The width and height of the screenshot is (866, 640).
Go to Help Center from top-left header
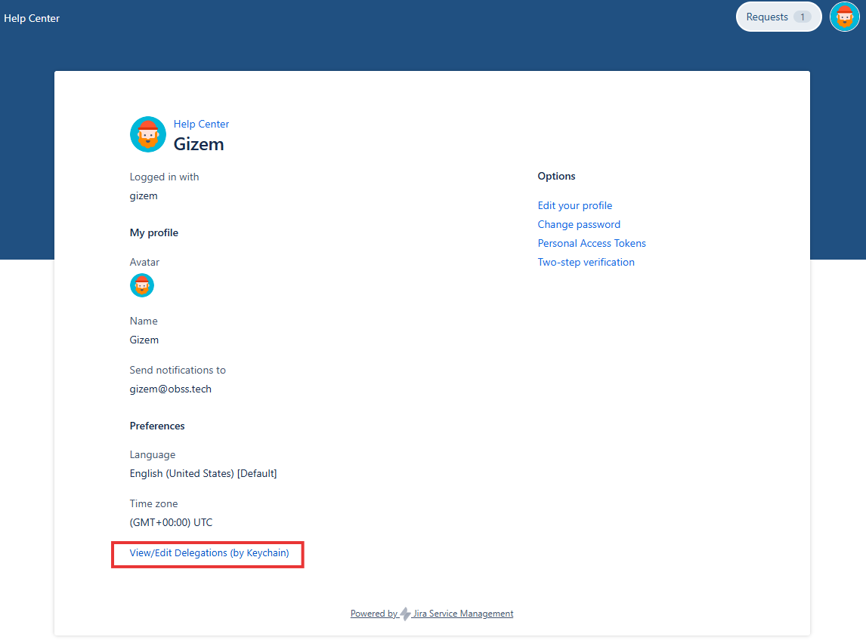(x=32, y=18)
